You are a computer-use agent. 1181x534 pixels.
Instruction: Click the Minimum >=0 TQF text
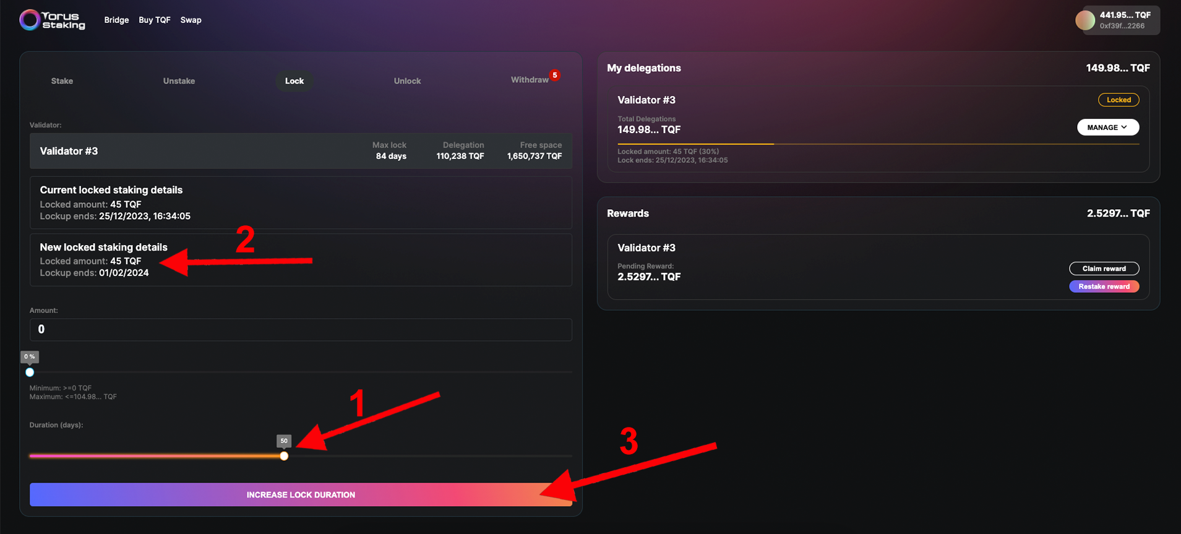61,388
